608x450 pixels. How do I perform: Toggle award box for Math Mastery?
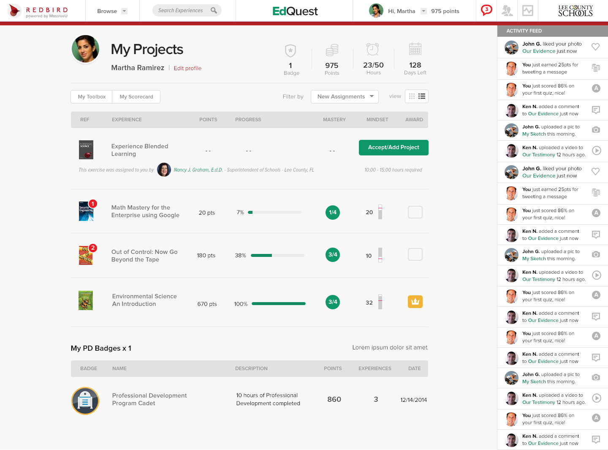point(415,212)
